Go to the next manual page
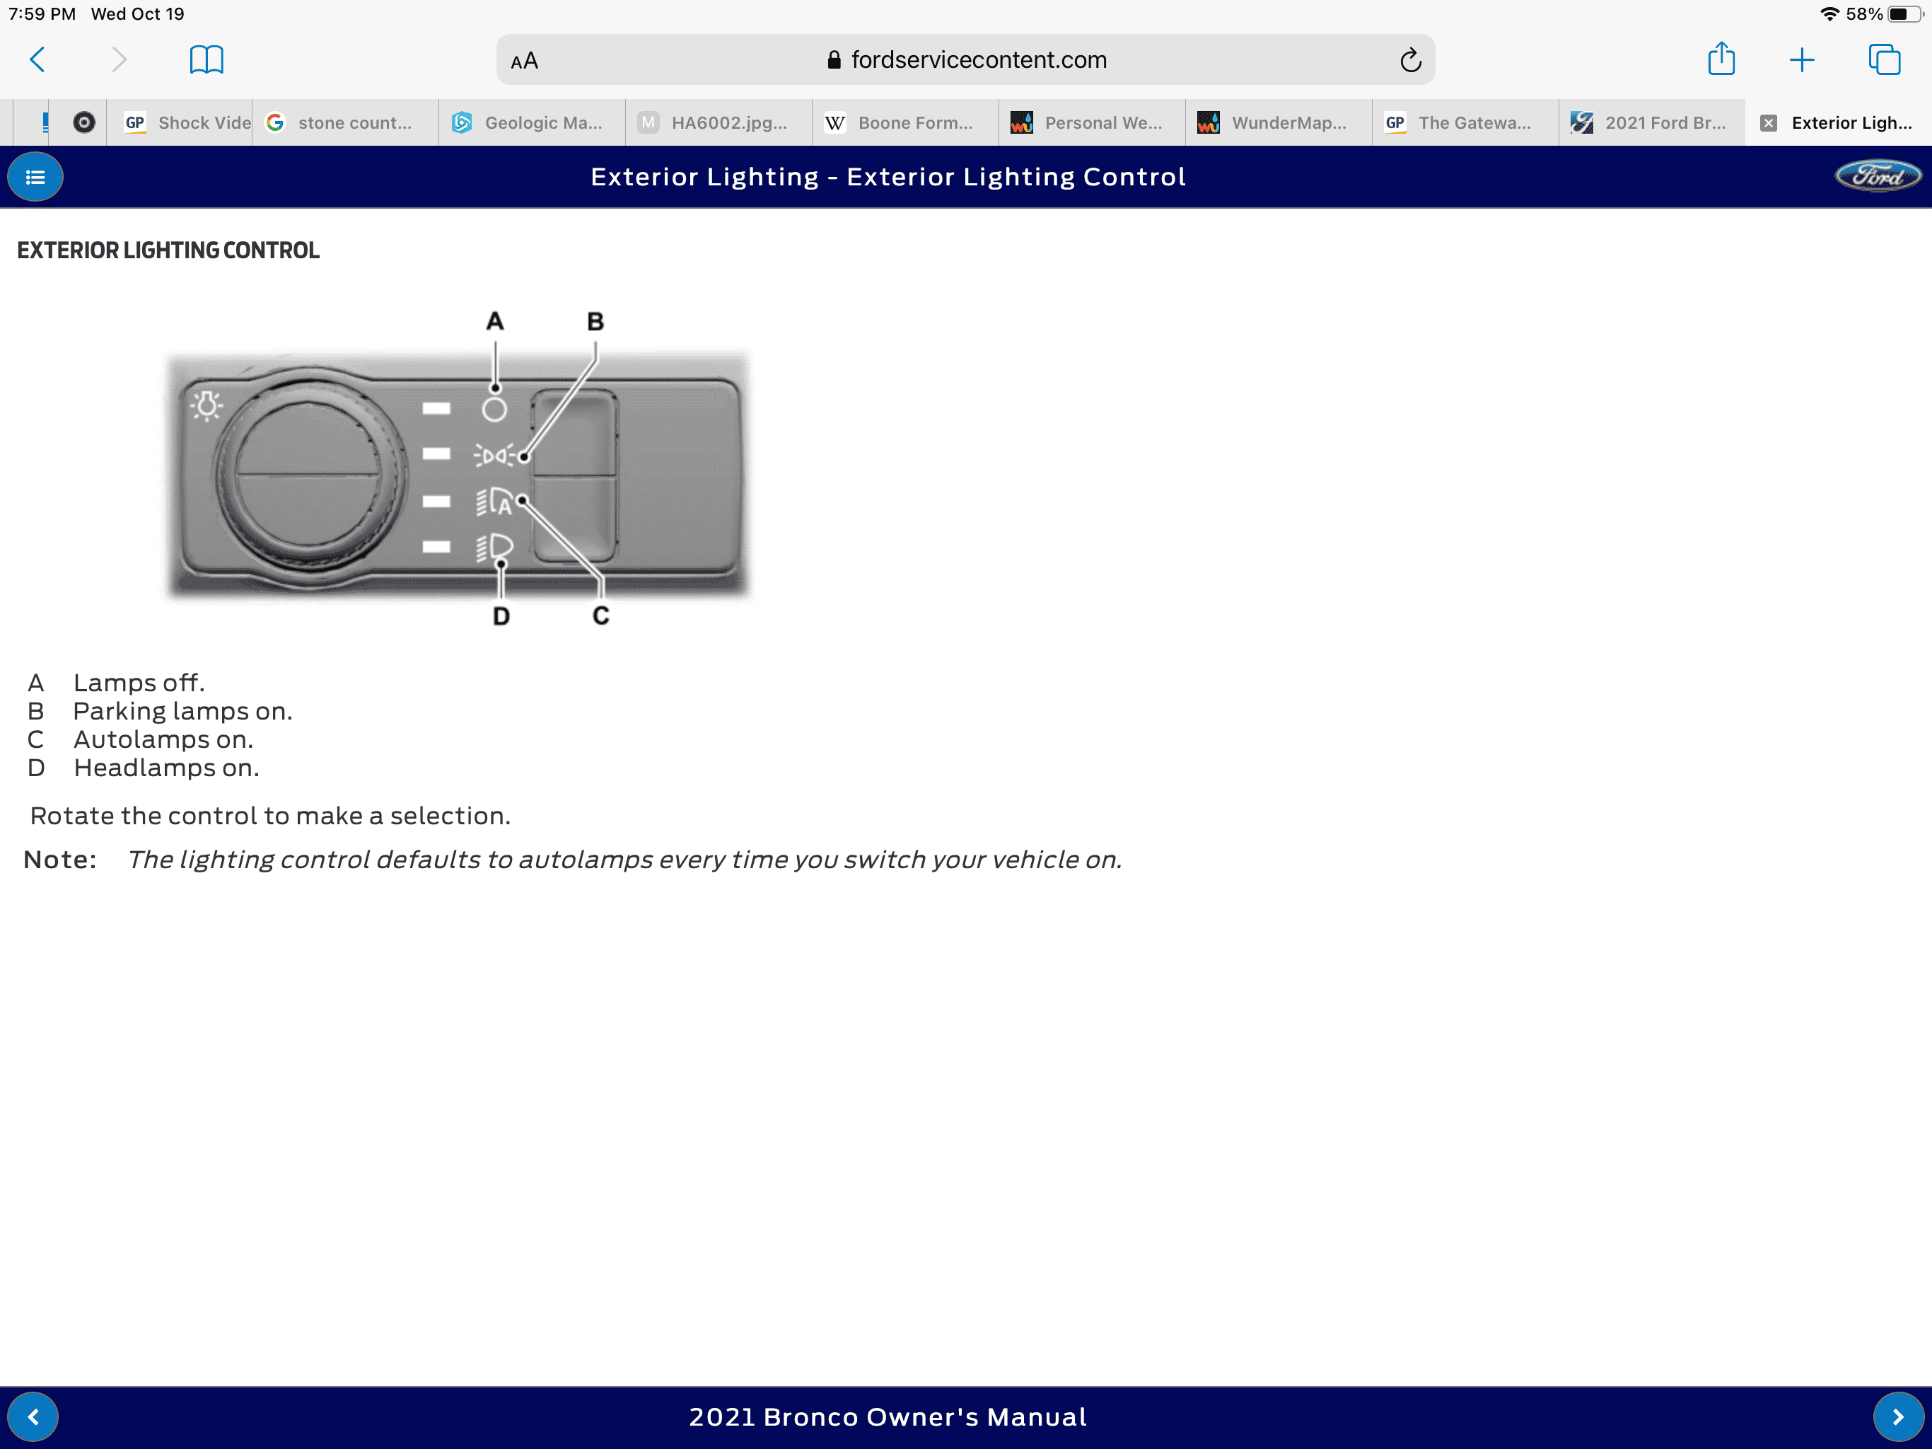Screen dimensions: 1932x1449 pos(1898,1416)
